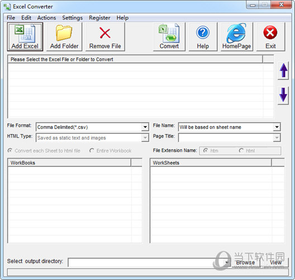Screen dimensions: 295x280
Task: Open the Register menu
Action: click(x=99, y=18)
